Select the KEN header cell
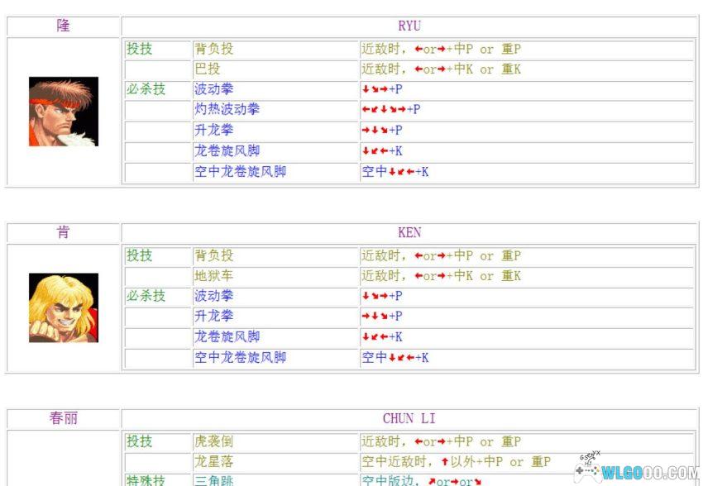This screenshot has width=703, height=486. click(409, 232)
